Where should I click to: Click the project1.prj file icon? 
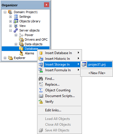(x=84, y=64)
